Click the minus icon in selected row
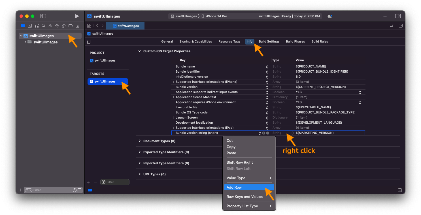The height and width of the screenshot is (215, 421). pyautogui.click(x=268, y=133)
